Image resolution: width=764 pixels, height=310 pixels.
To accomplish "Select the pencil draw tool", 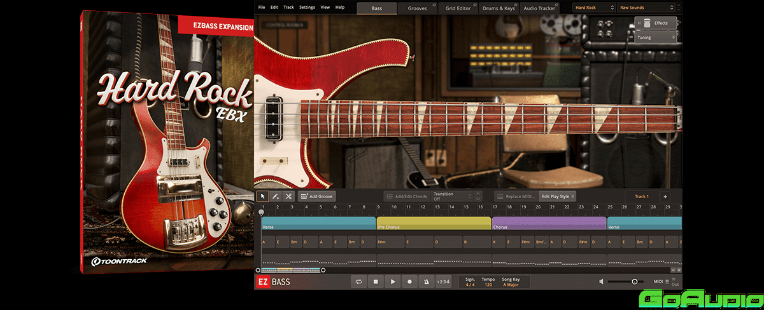I will click(276, 196).
